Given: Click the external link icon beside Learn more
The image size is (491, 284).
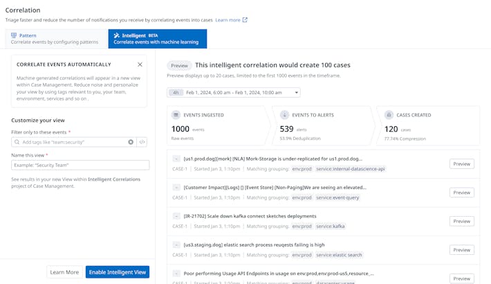Looking at the screenshot, I should point(245,20).
